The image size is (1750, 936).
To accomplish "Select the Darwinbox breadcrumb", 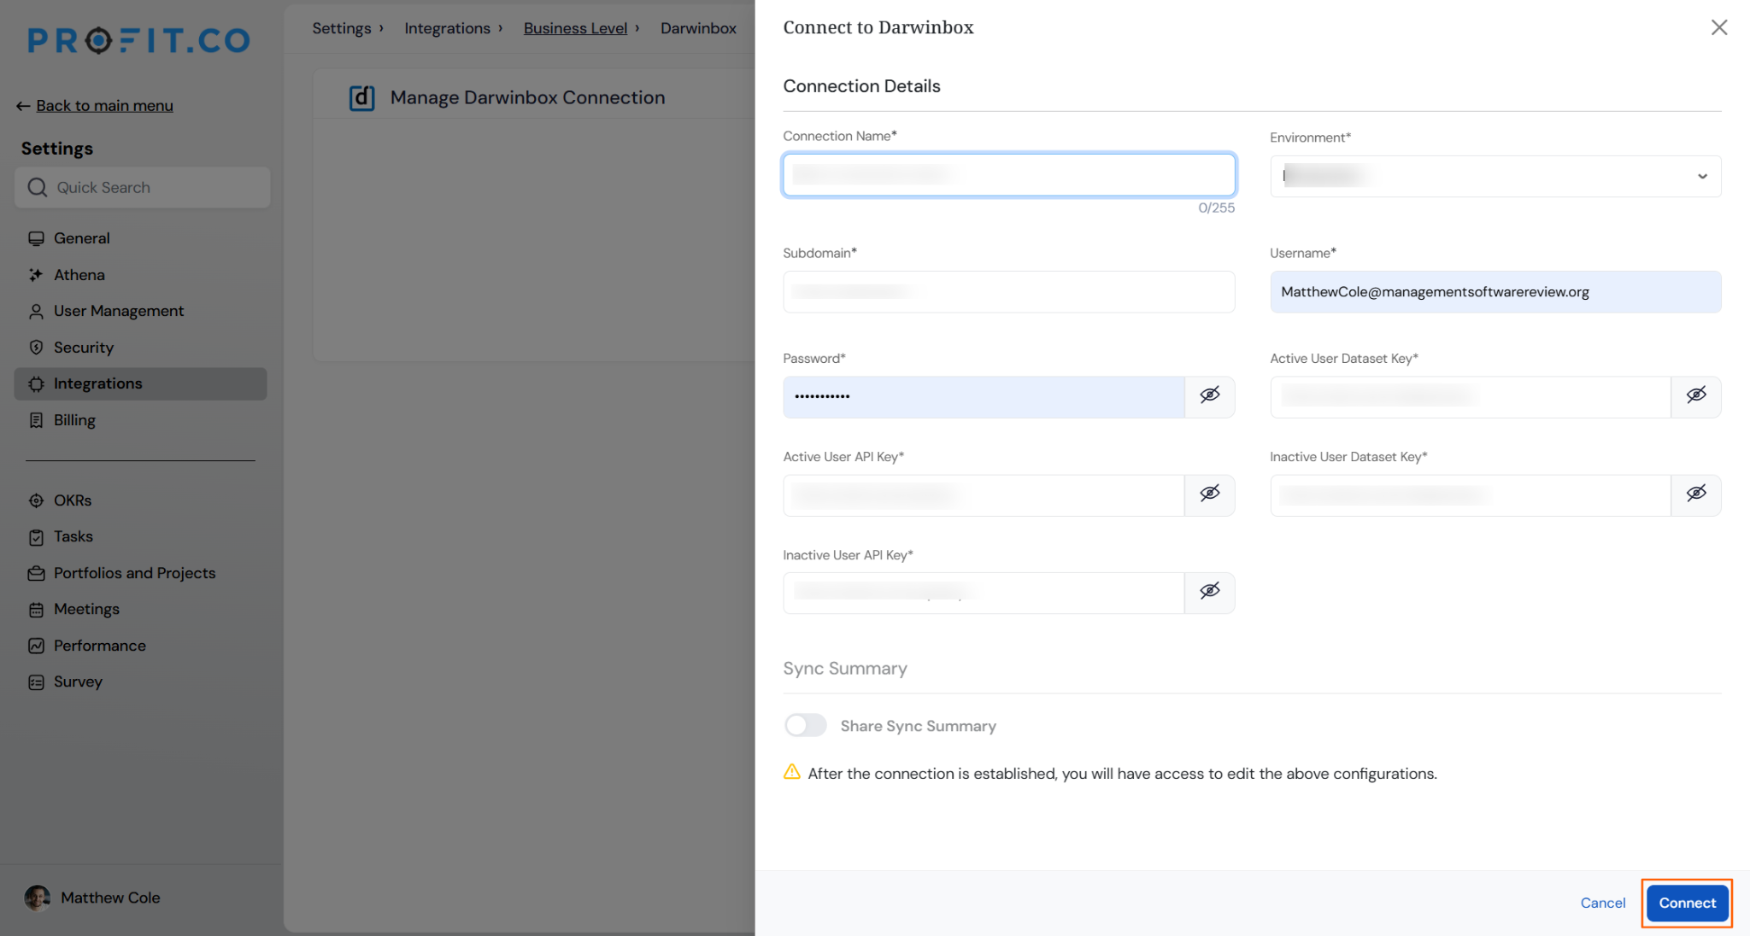I will click(698, 28).
